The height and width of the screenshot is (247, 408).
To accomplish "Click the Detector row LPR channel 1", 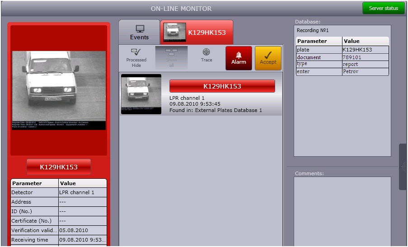I will 59,192.
